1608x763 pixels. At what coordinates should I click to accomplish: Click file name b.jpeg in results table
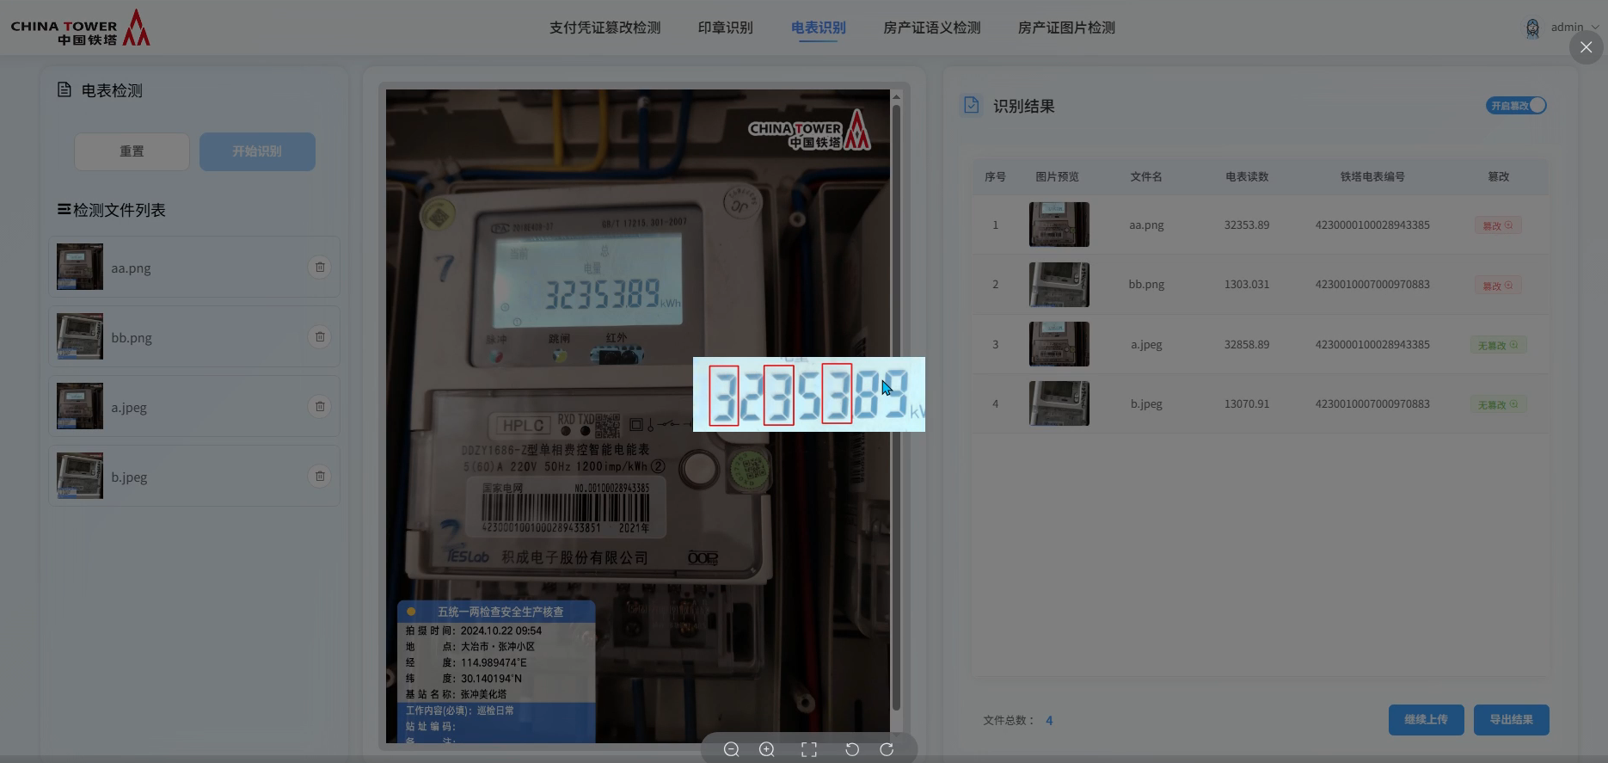[x=1146, y=404]
